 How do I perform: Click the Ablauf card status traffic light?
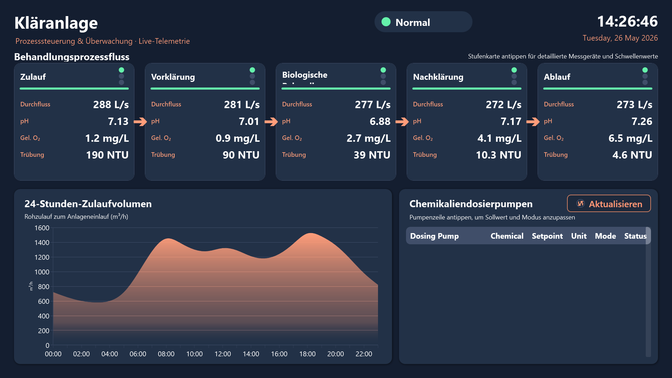click(x=645, y=76)
